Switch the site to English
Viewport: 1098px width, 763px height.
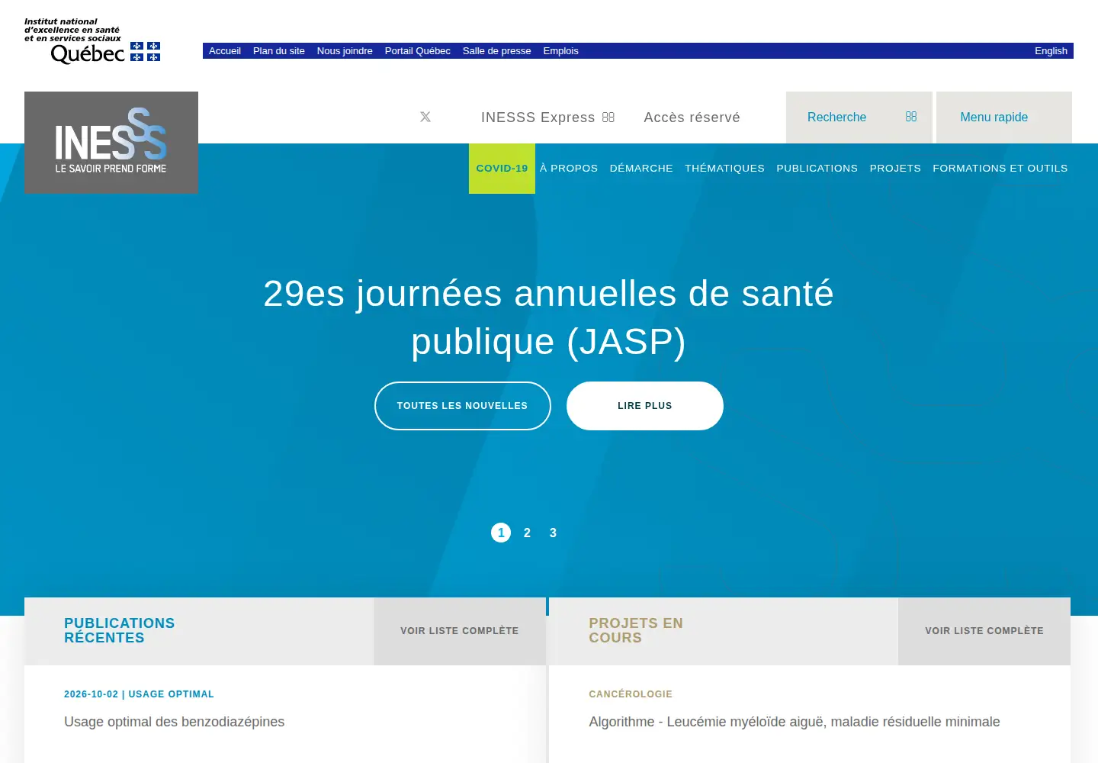[x=1051, y=51]
